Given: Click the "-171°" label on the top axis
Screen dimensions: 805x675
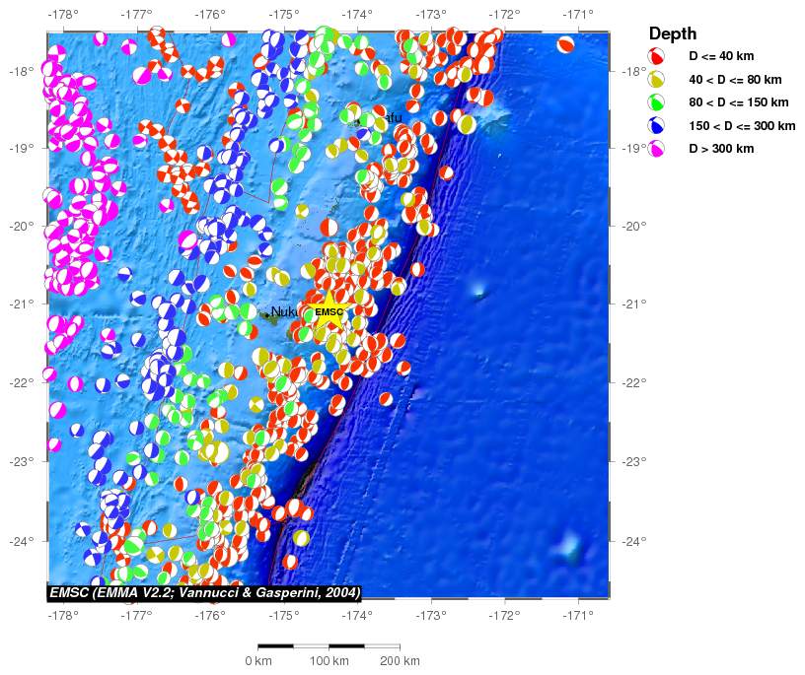Looking at the screenshot, I should (x=578, y=14).
